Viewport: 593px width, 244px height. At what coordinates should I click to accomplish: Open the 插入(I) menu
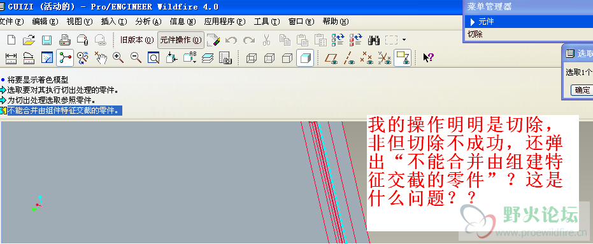tap(114, 22)
